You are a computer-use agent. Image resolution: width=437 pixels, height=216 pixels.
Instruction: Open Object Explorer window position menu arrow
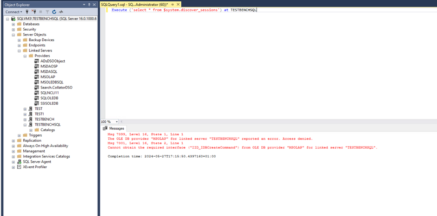click(85, 5)
